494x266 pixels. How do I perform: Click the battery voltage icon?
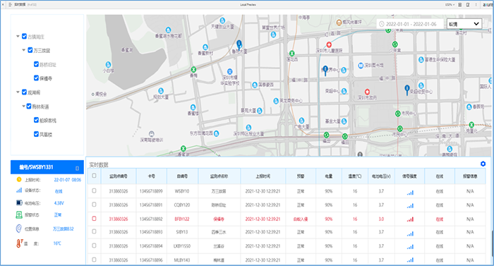(x=19, y=202)
